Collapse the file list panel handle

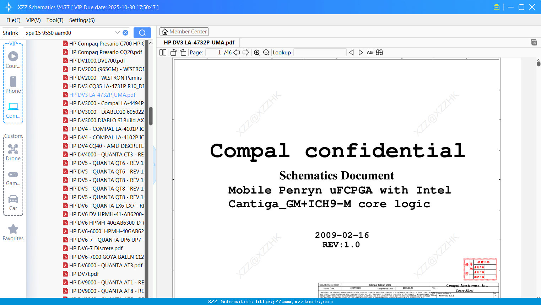pos(155,165)
